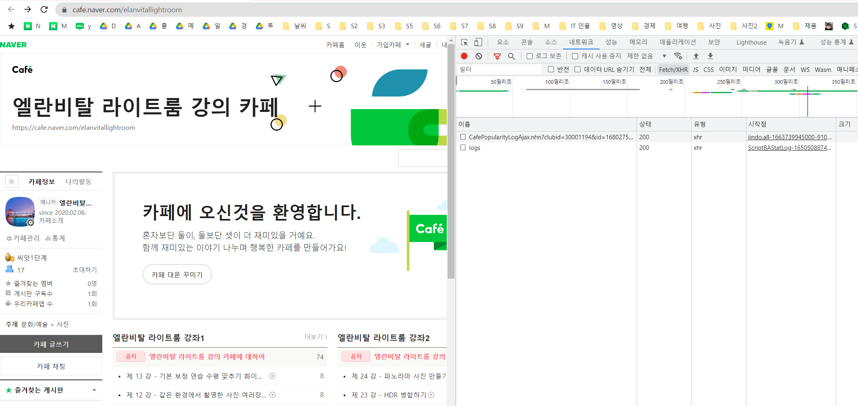Click the network '필터' input field

click(x=500, y=69)
